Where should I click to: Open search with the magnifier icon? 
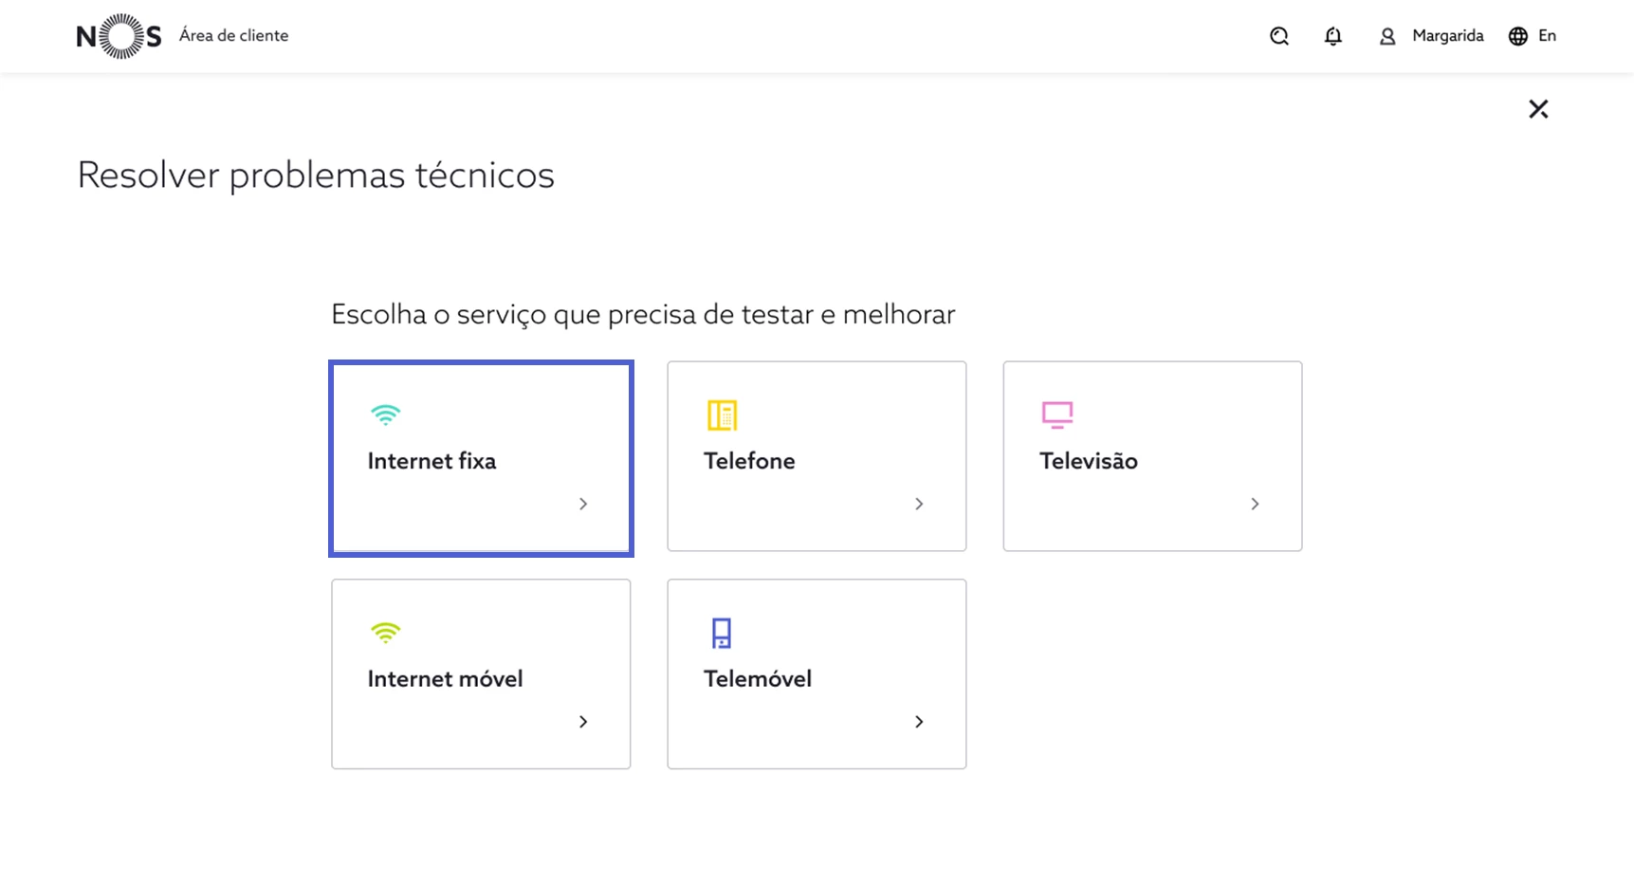(x=1279, y=36)
